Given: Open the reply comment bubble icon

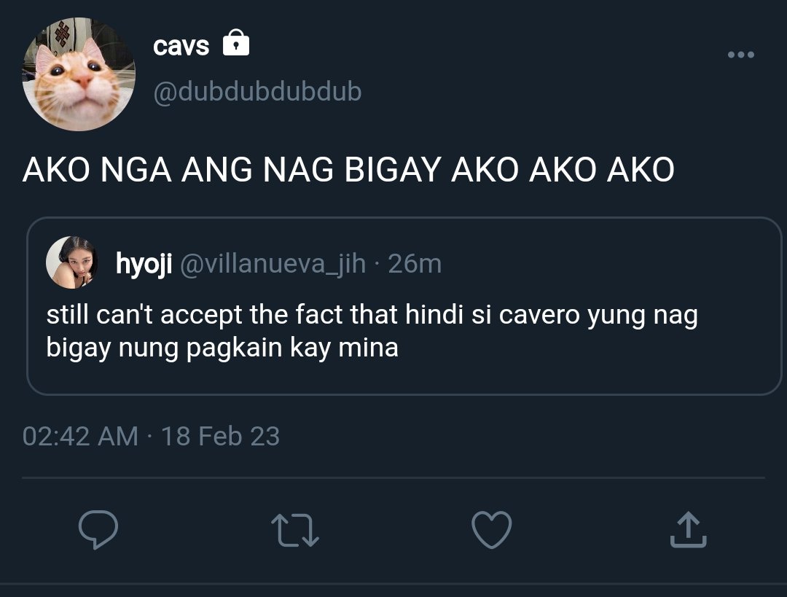Looking at the screenshot, I should 98,529.
